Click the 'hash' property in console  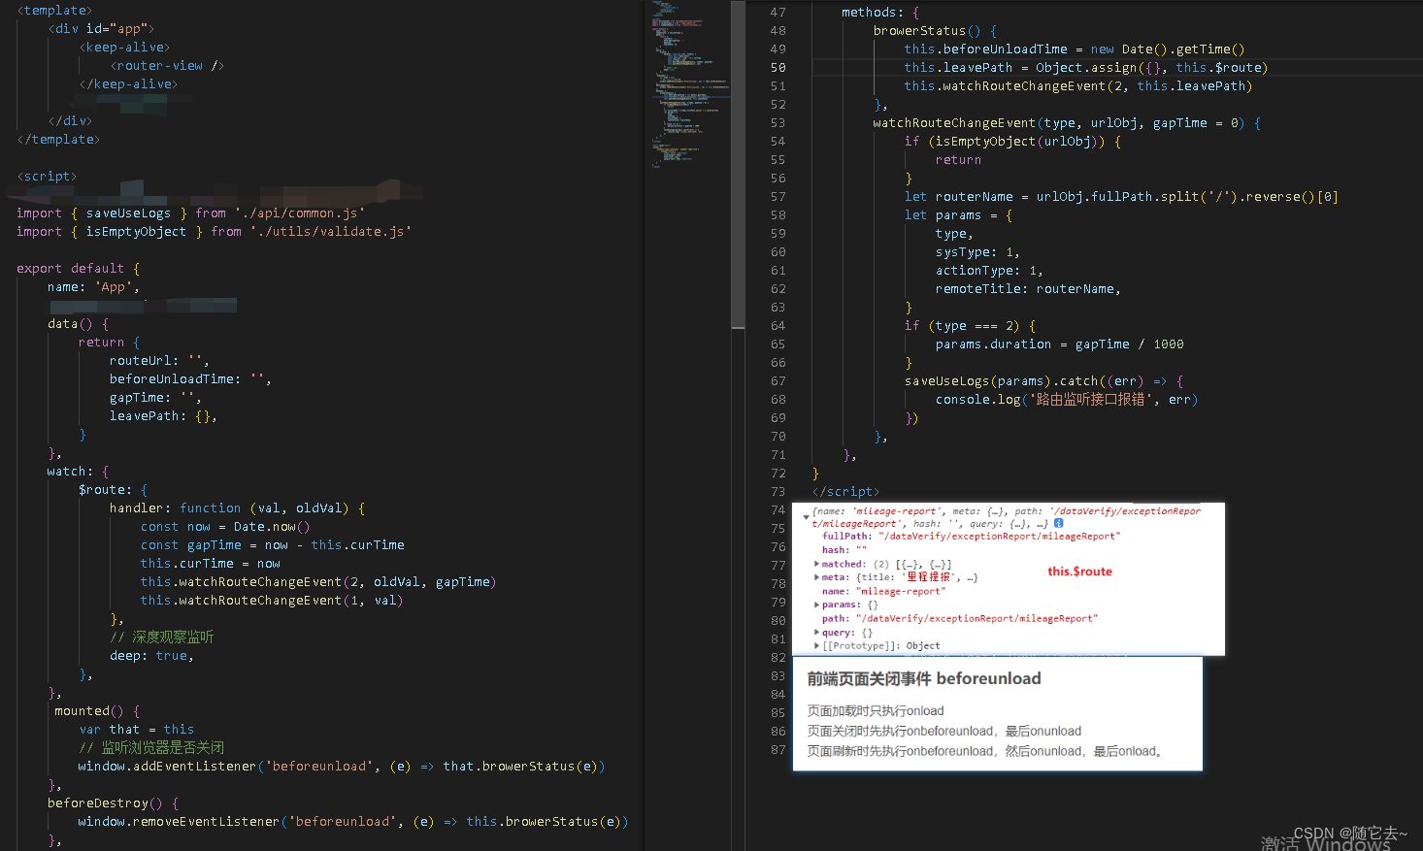click(x=844, y=550)
